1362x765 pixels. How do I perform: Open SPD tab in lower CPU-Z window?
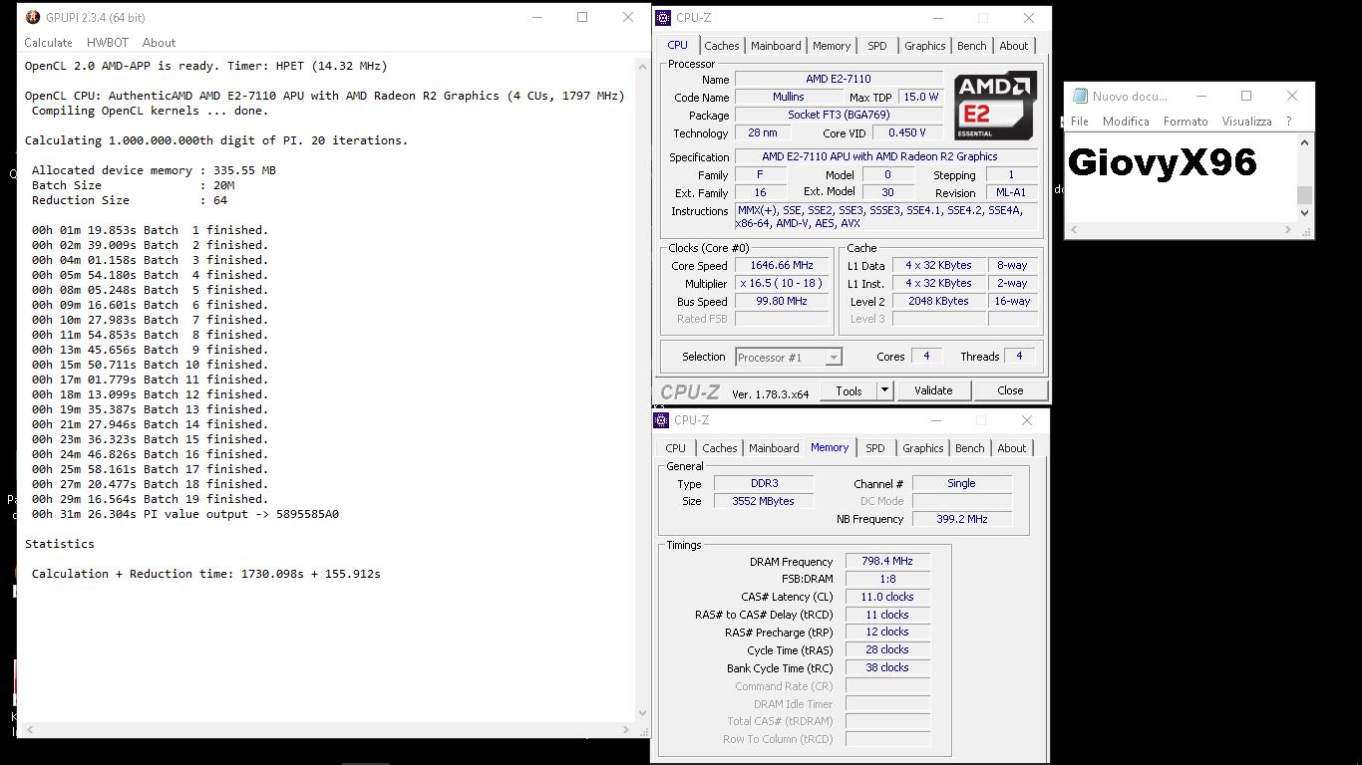(x=874, y=448)
